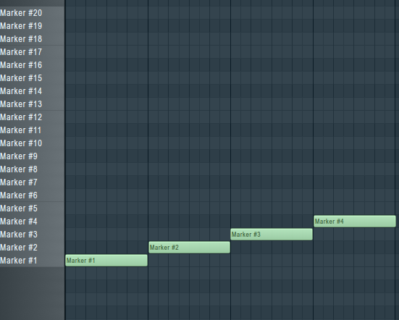Select the Marker #4 note block

355,222
